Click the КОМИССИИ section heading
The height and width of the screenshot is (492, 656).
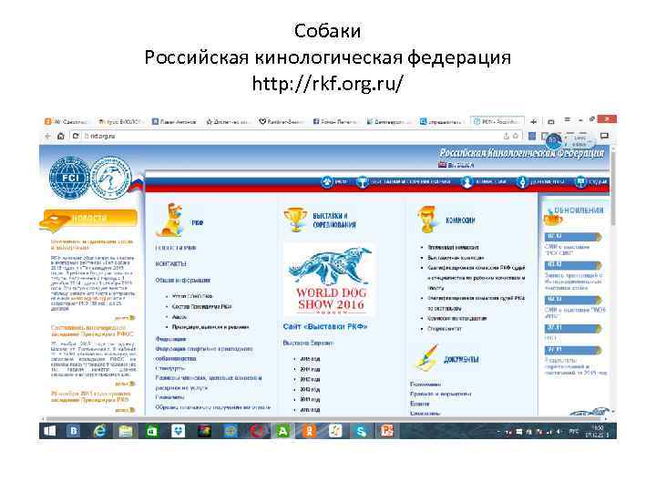(460, 220)
